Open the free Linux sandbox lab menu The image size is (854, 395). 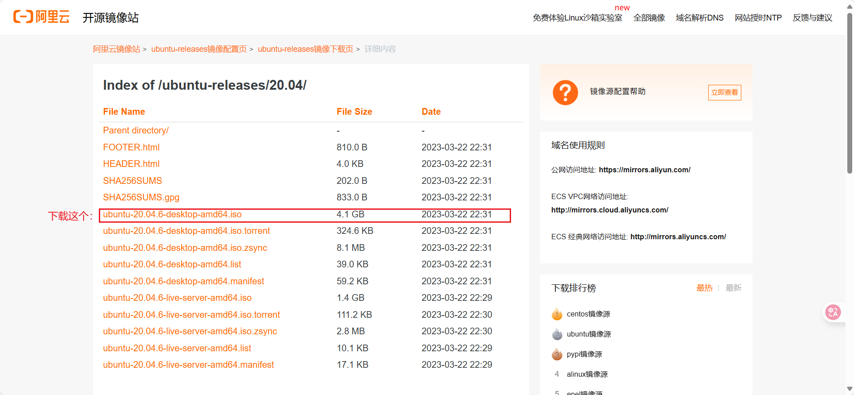click(x=577, y=18)
